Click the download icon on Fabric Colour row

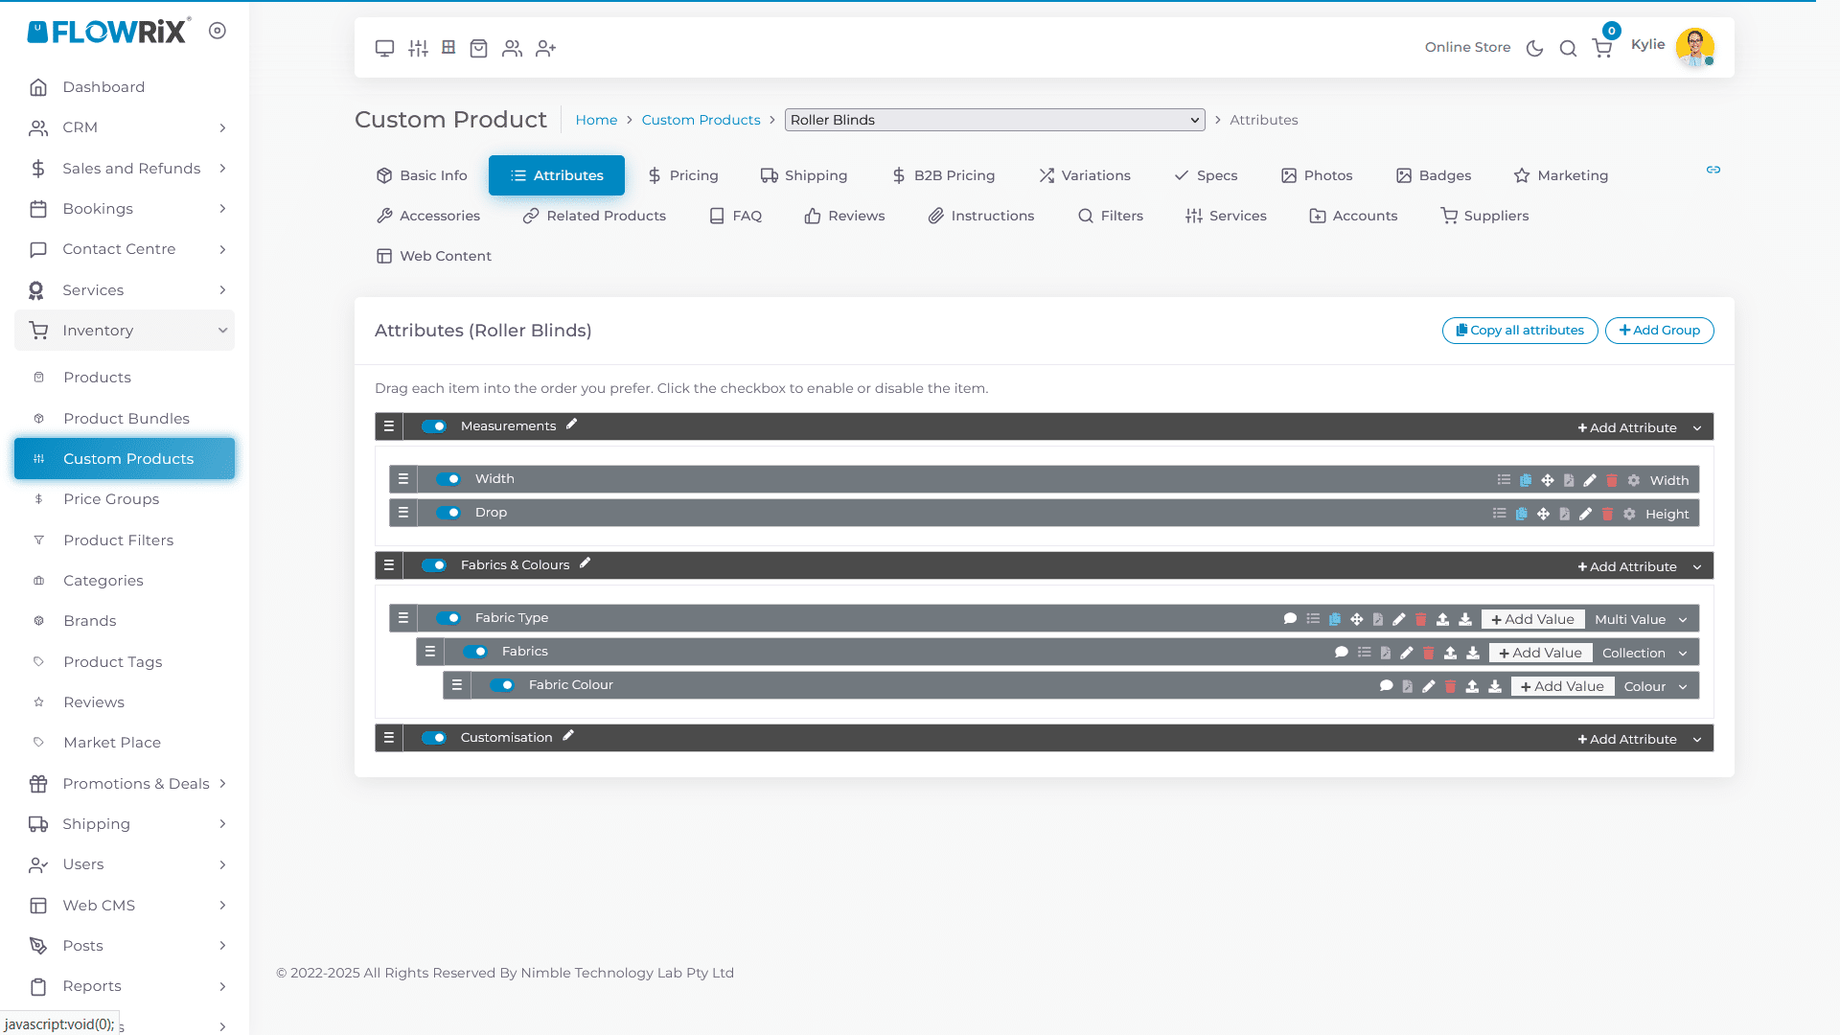(x=1494, y=686)
